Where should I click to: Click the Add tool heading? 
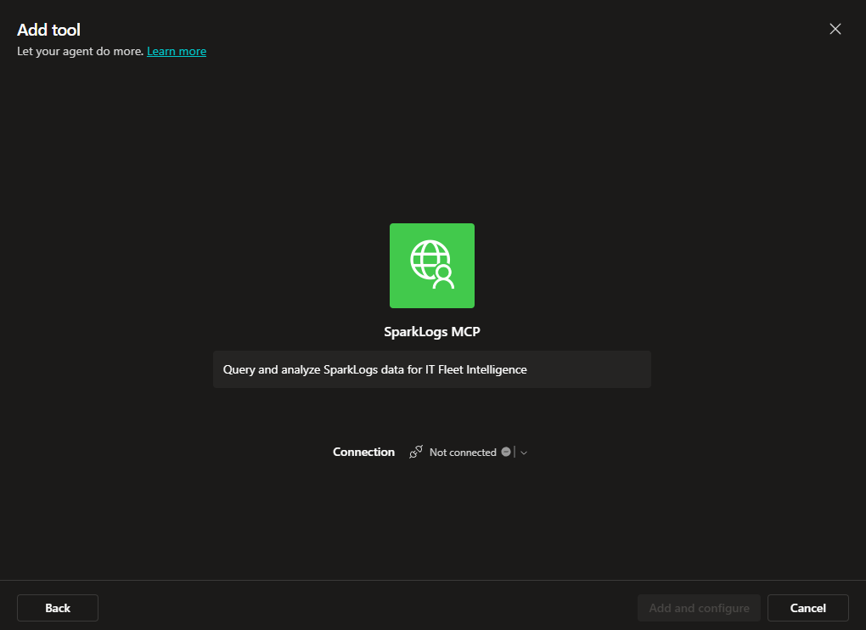[x=48, y=30]
